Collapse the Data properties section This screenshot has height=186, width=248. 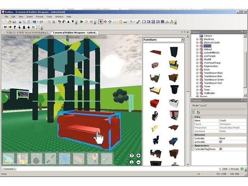[193, 117]
